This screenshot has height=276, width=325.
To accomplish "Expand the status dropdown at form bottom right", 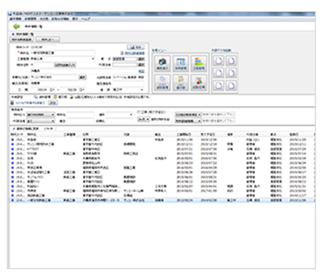I will [x=142, y=90].
